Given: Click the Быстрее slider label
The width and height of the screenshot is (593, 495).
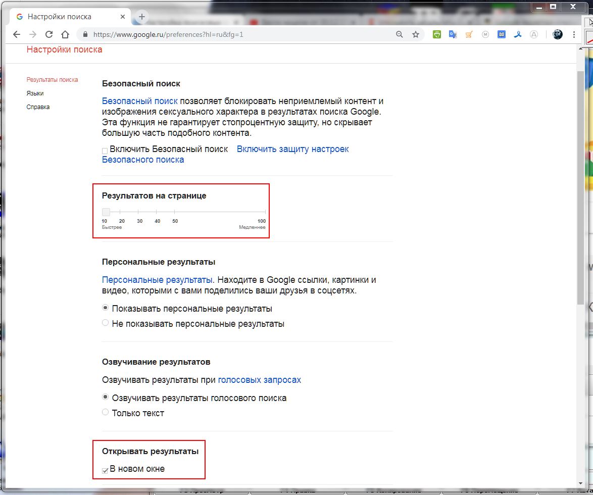Looking at the screenshot, I should [x=112, y=227].
